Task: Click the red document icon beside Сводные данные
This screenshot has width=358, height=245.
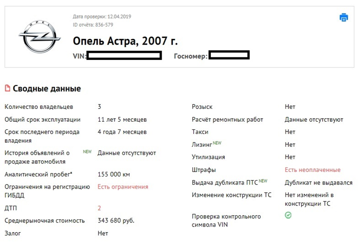Action: pyautogui.click(x=8, y=88)
